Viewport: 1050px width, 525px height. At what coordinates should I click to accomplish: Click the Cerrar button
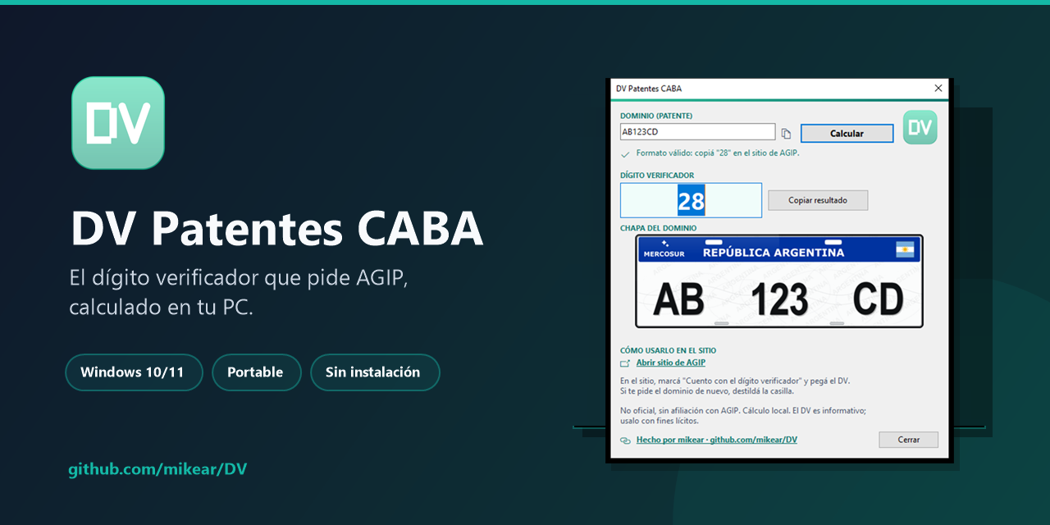tap(908, 440)
